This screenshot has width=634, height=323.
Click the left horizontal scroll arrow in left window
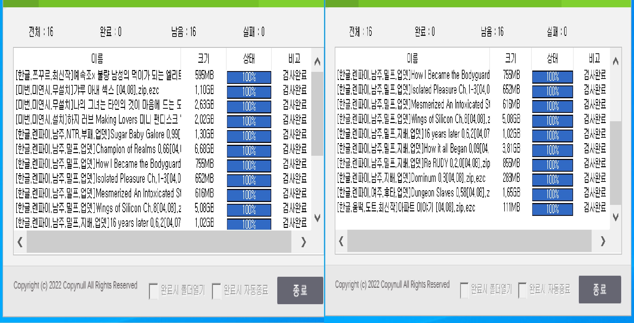click(20, 242)
